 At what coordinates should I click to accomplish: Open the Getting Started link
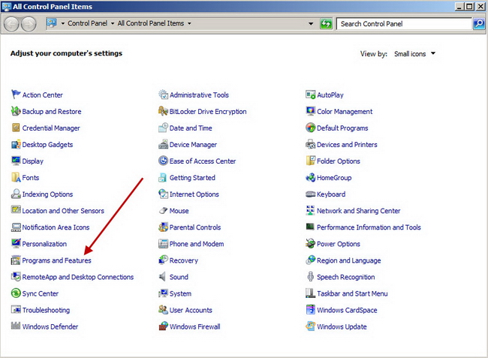tap(192, 178)
